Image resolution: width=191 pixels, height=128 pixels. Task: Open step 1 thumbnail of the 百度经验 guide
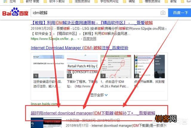click(49, 67)
